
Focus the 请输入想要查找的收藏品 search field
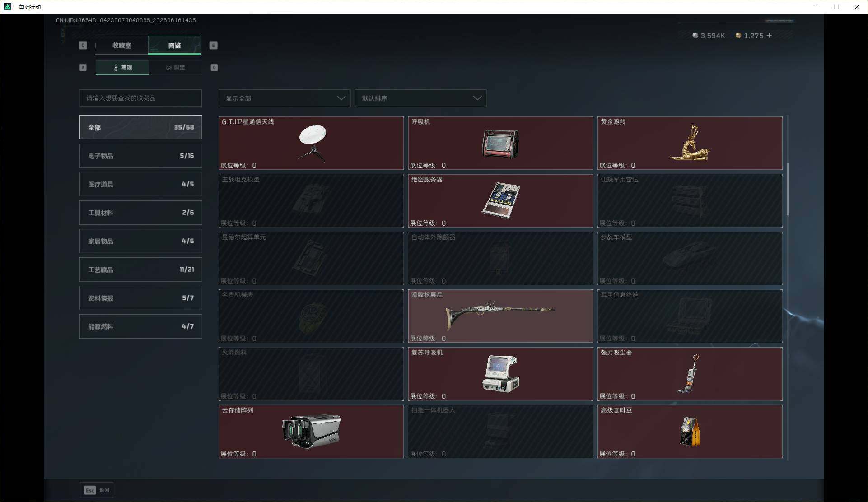[x=141, y=98]
